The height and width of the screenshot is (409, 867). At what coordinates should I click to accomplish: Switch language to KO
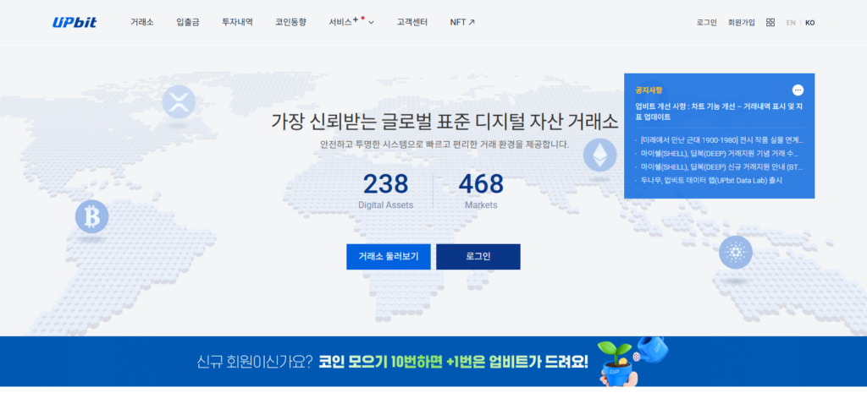pyautogui.click(x=810, y=23)
